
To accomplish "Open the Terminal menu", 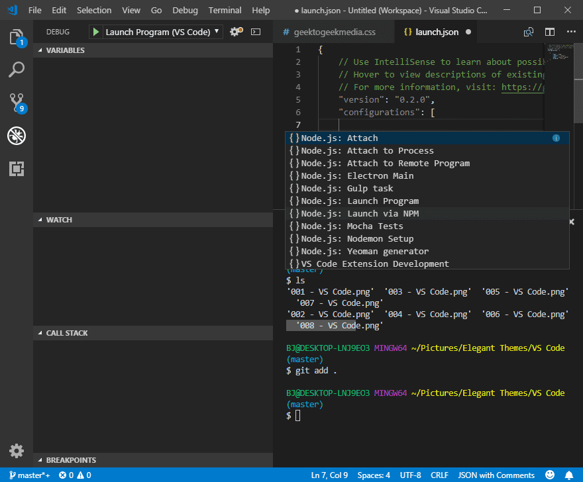I will [225, 10].
